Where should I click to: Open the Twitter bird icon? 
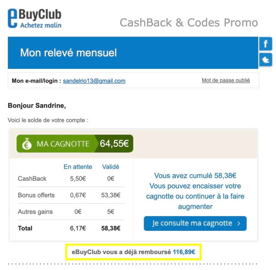click(265, 60)
